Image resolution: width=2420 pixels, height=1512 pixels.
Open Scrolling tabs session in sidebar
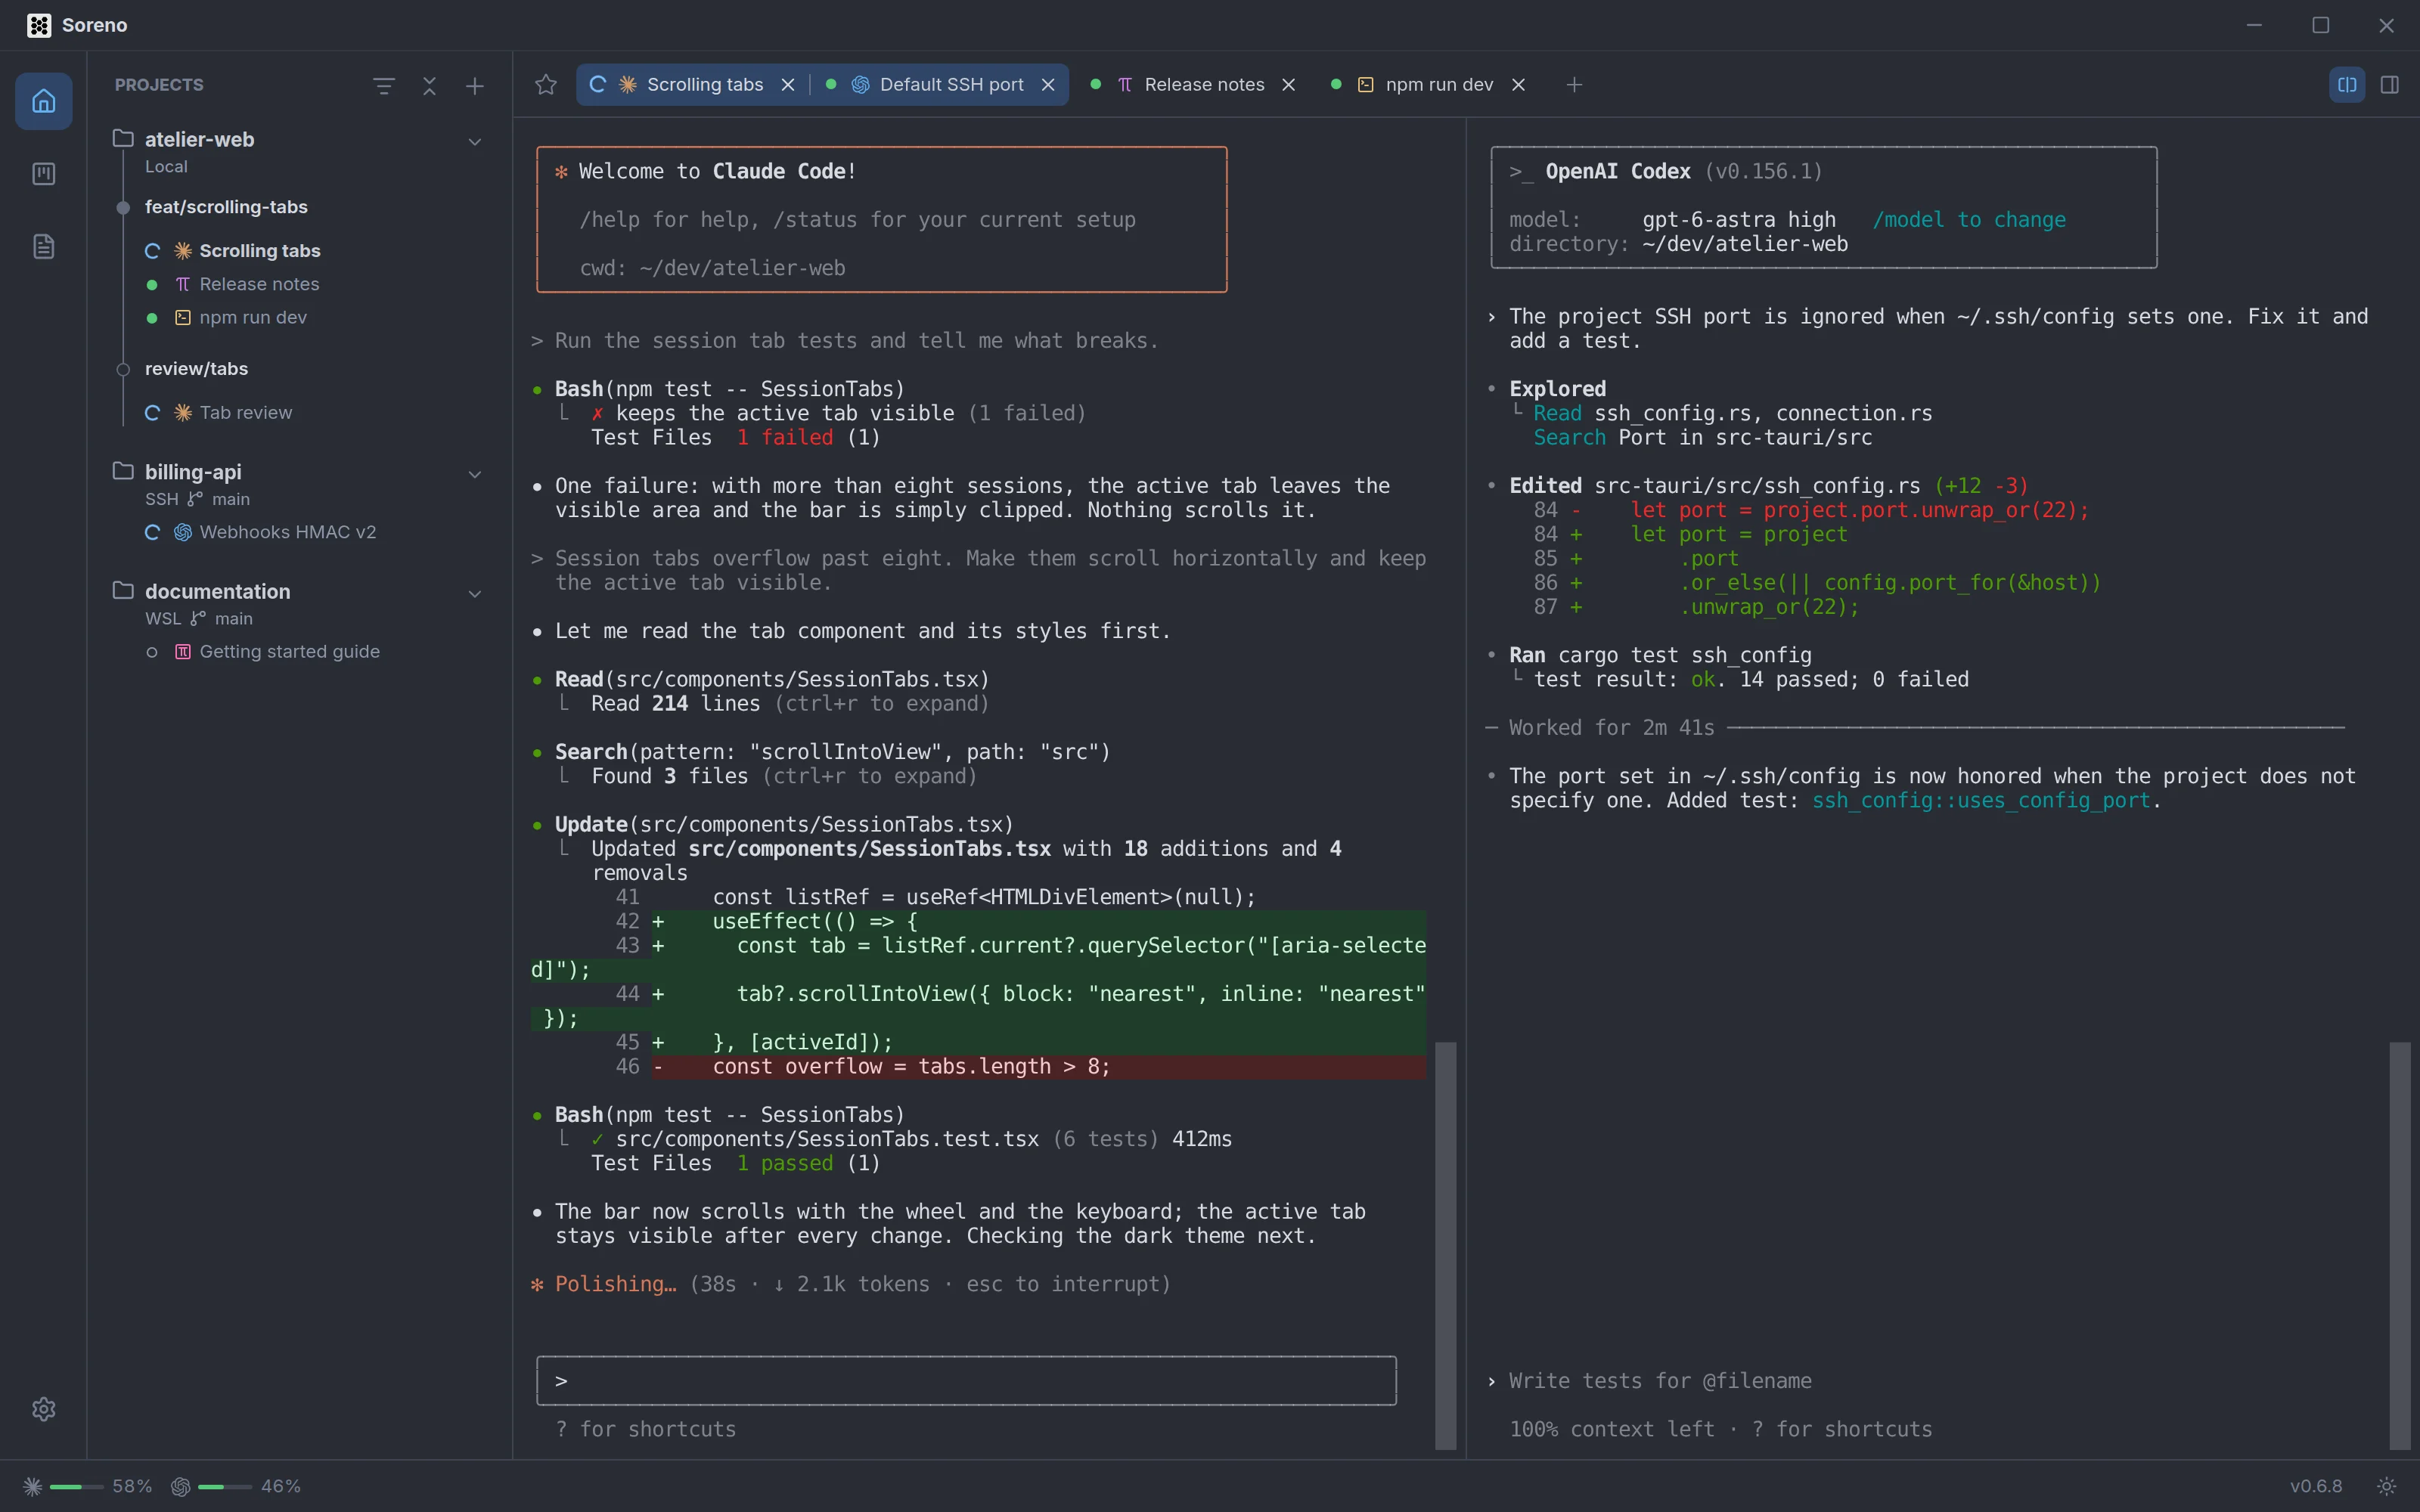point(259,251)
